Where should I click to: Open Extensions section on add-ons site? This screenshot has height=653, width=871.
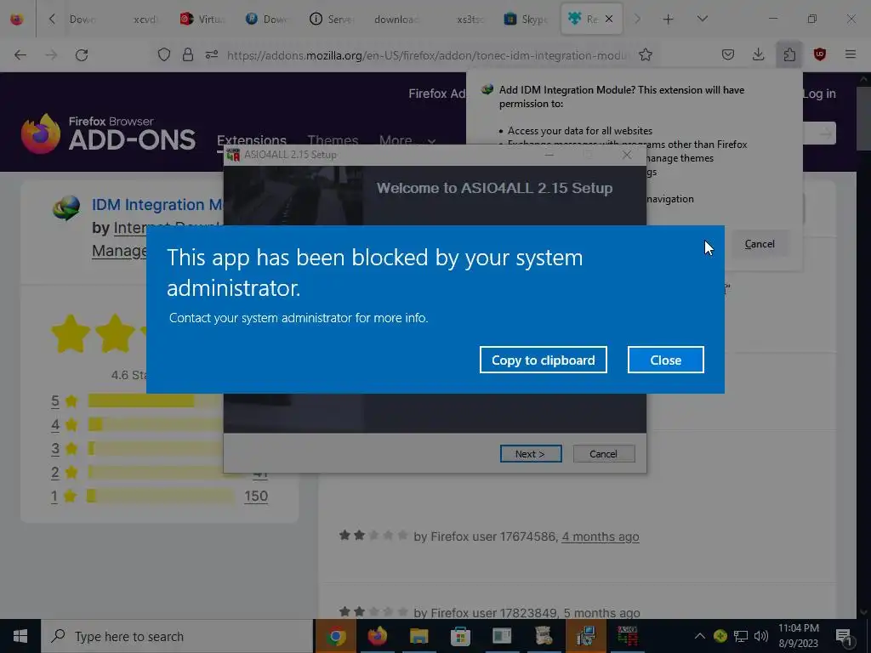tap(252, 140)
